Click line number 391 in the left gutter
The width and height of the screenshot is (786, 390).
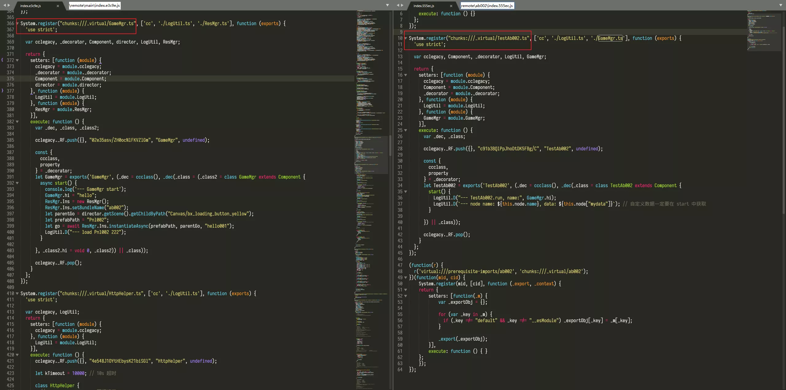point(10,177)
